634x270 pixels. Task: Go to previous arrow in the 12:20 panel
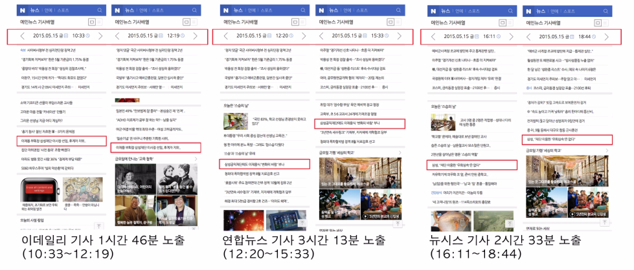click(226, 36)
